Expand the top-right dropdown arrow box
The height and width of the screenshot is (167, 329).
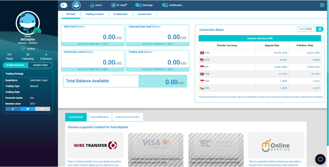(x=322, y=5)
